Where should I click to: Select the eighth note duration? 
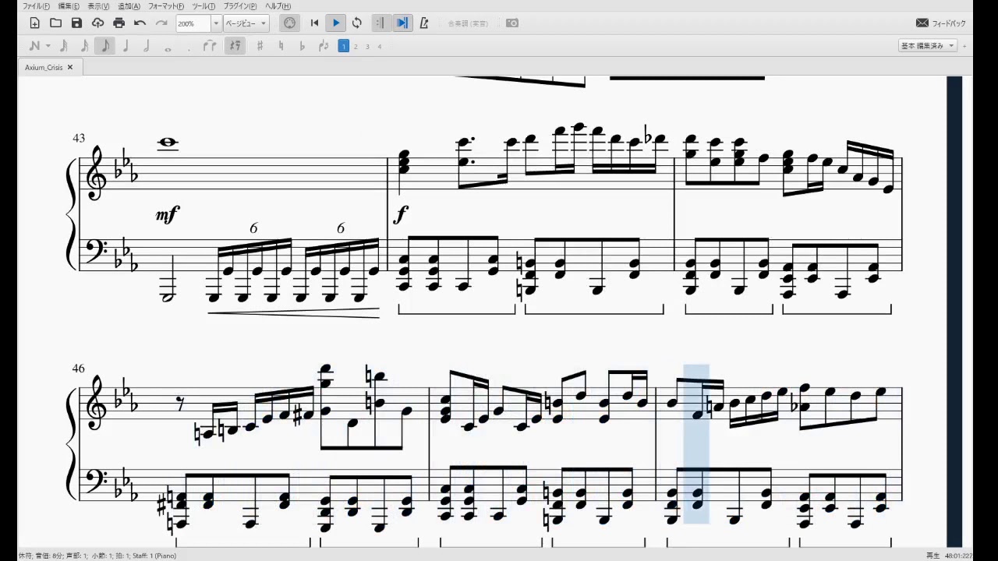click(104, 46)
